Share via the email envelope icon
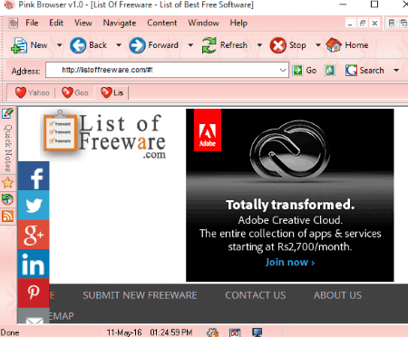Image resolution: width=408 pixels, height=337 pixels. coord(34,316)
